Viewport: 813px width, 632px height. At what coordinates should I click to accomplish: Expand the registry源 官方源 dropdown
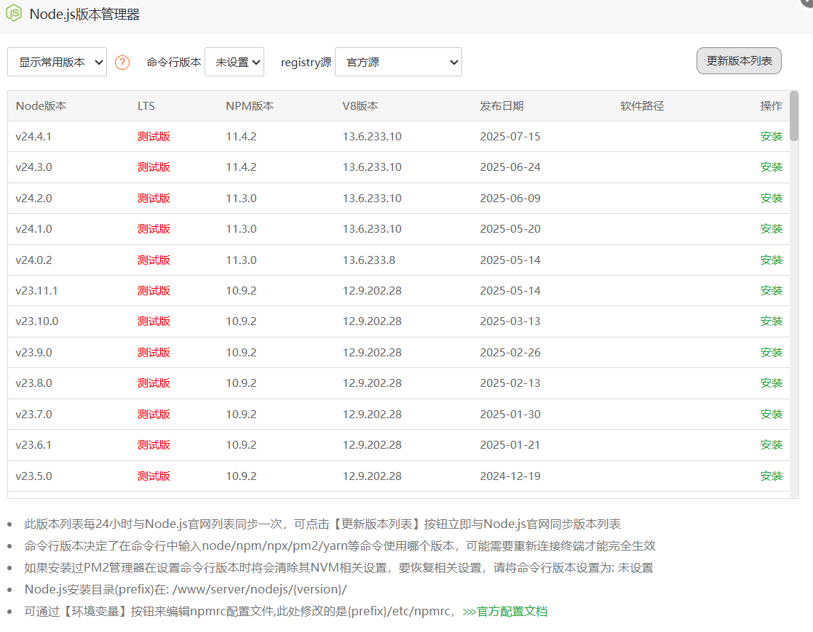(398, 62)
